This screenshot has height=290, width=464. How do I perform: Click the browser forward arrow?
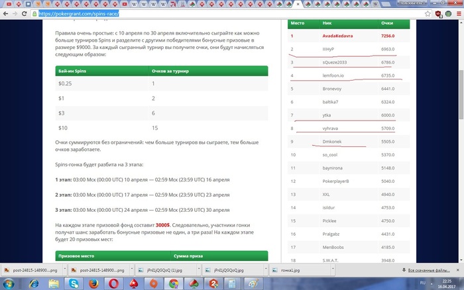click(x=15, y=14)
